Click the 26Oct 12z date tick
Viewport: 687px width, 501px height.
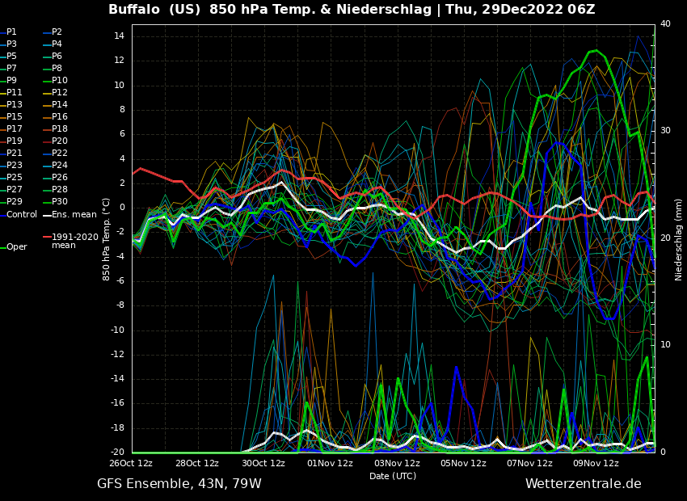[x=131, y=464]
